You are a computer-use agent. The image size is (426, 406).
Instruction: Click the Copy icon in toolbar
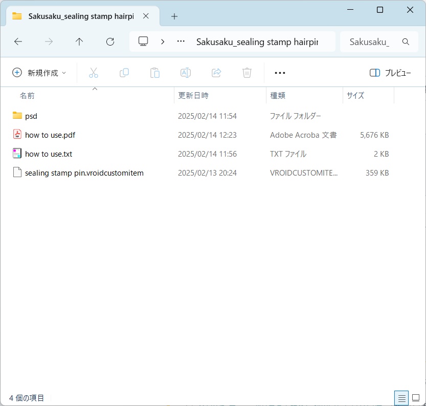(x=124, y=73)
